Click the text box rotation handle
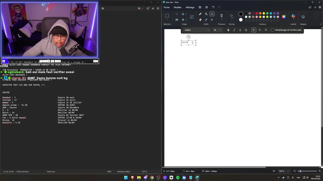The image size is (323, 181). click(189, 37)
